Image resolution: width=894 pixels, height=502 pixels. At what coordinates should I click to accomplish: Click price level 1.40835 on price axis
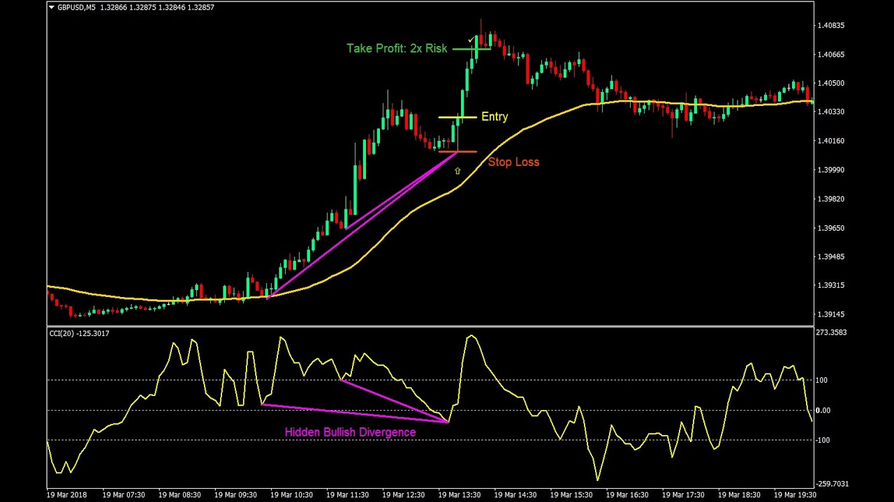click(830, 26)
